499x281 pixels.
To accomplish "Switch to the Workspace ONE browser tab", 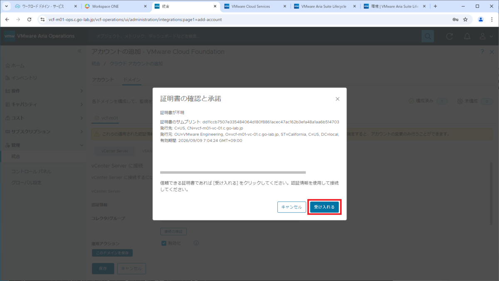I will 115,7.
